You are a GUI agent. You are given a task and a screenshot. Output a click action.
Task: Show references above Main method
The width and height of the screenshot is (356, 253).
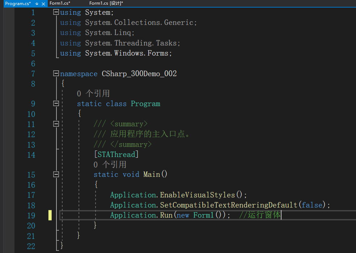point(110,165)
